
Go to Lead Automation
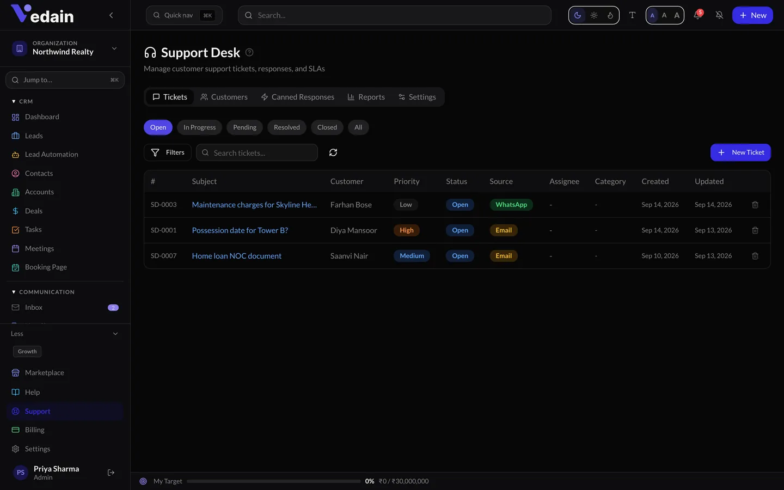click(65, 155)
